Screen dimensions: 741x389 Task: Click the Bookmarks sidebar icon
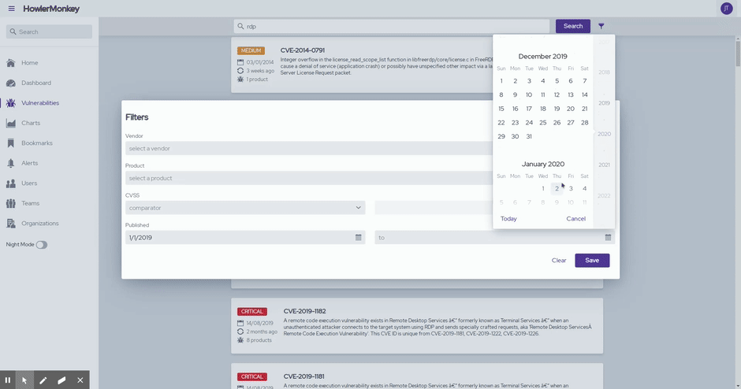click(x=11, y=143)
